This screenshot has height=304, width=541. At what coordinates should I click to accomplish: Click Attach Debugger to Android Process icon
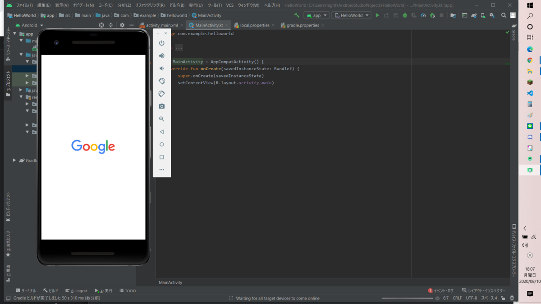[432, 15]
